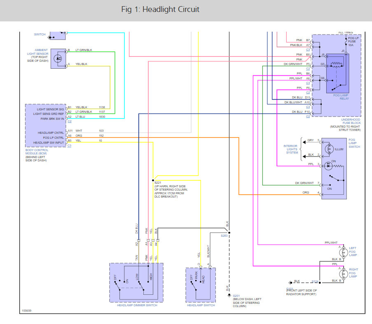Select the 'RIGHT FOG LAMP' label
The height and width of the screenshot is (324, 372).
(x=353, y=273)
